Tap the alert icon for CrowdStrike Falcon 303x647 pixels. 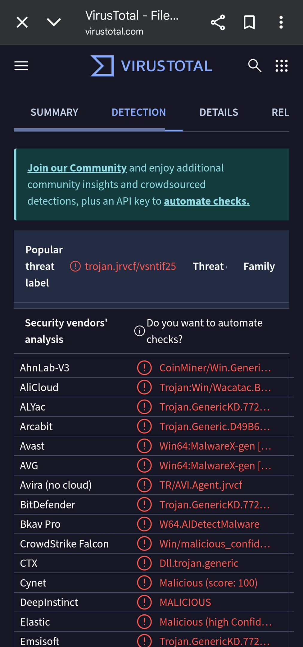(144, 544)
